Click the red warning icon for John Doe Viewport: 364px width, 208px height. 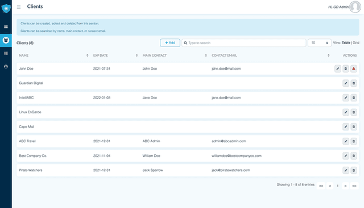click(354, 69)
